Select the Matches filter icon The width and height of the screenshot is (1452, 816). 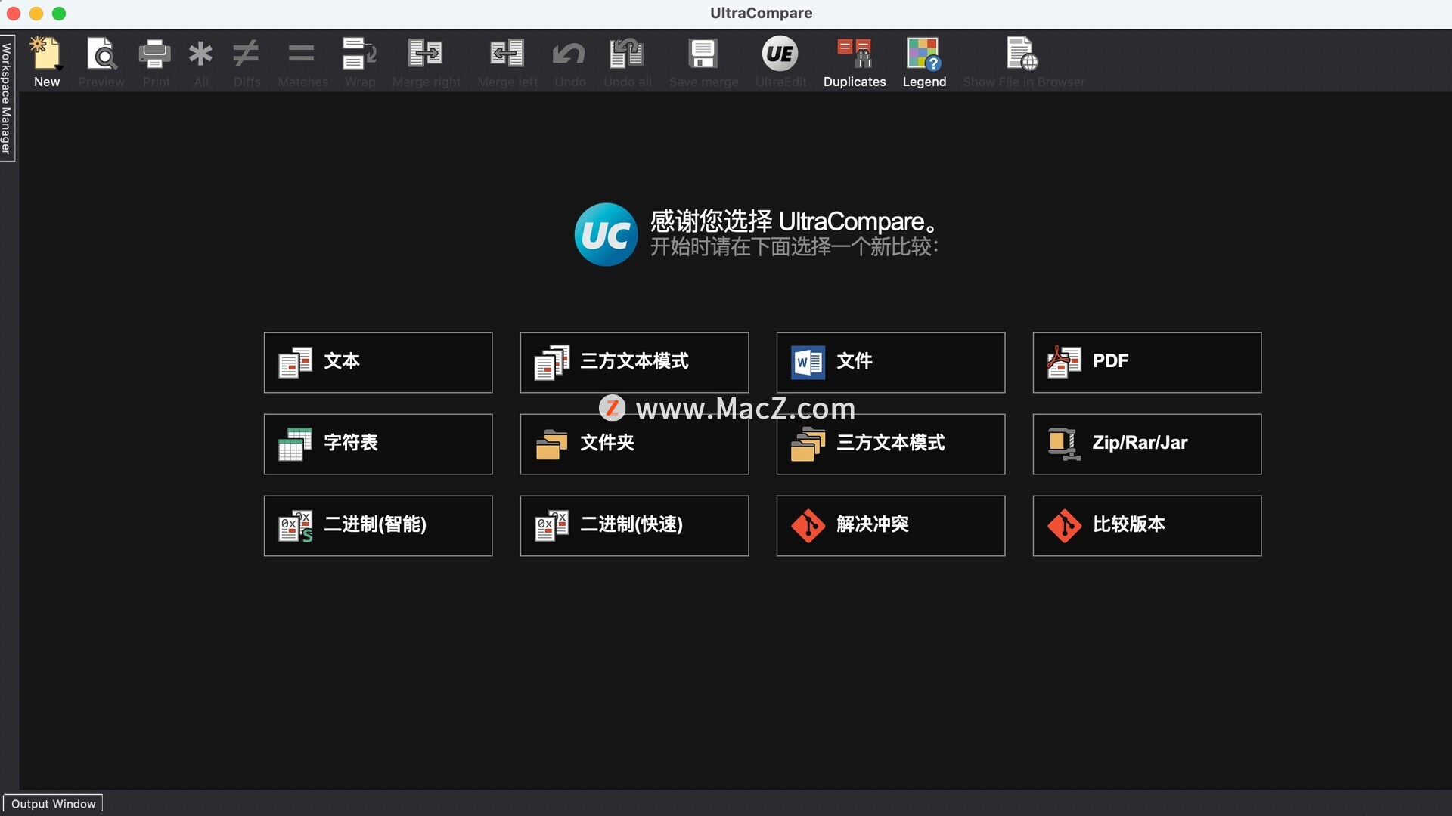302,54
